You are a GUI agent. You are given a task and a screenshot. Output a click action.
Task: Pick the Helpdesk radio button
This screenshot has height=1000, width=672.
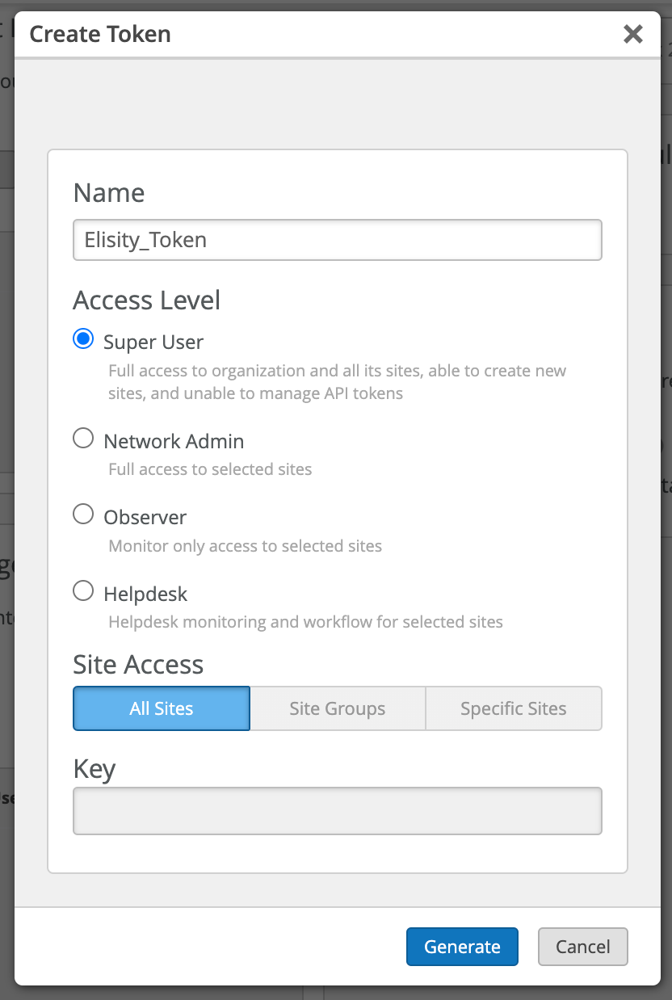(x=83, y=591)
